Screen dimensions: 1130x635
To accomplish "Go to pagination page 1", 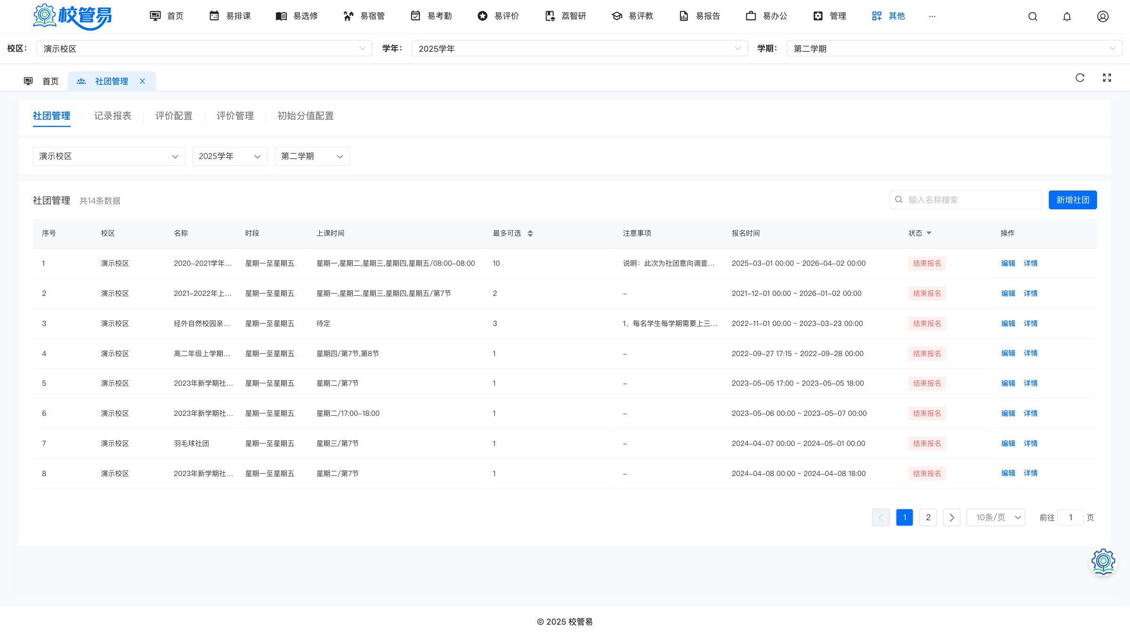I will [904, 517].
